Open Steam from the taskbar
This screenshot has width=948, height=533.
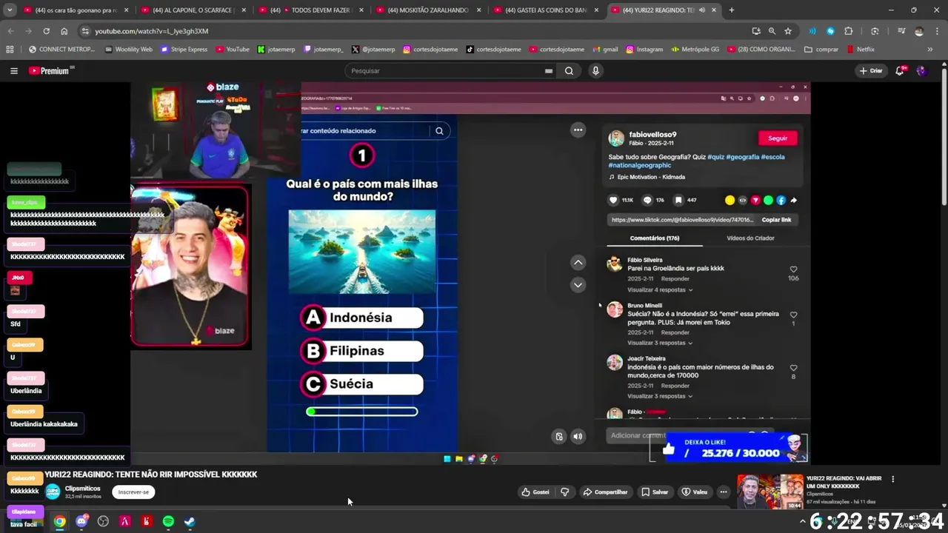point(190,521)
